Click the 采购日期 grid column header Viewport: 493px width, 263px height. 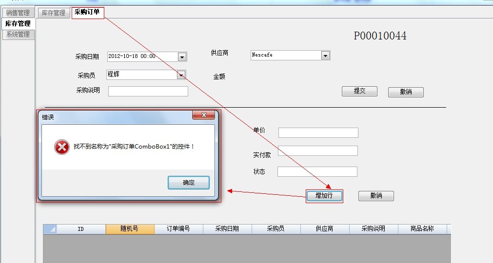227,229
